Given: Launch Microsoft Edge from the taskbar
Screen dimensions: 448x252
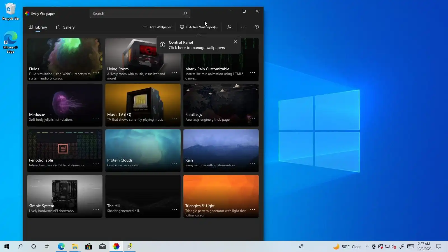Looking at the screenshot, I should [x=61, y=246].
